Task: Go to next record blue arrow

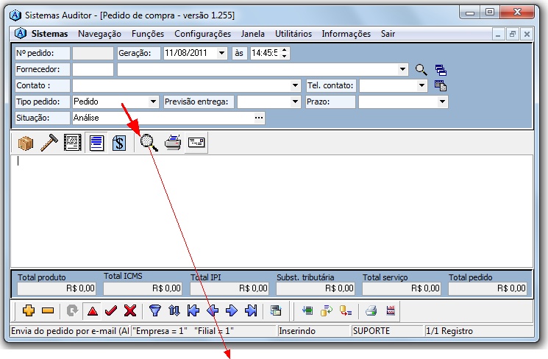Action: tap(232, 310)
